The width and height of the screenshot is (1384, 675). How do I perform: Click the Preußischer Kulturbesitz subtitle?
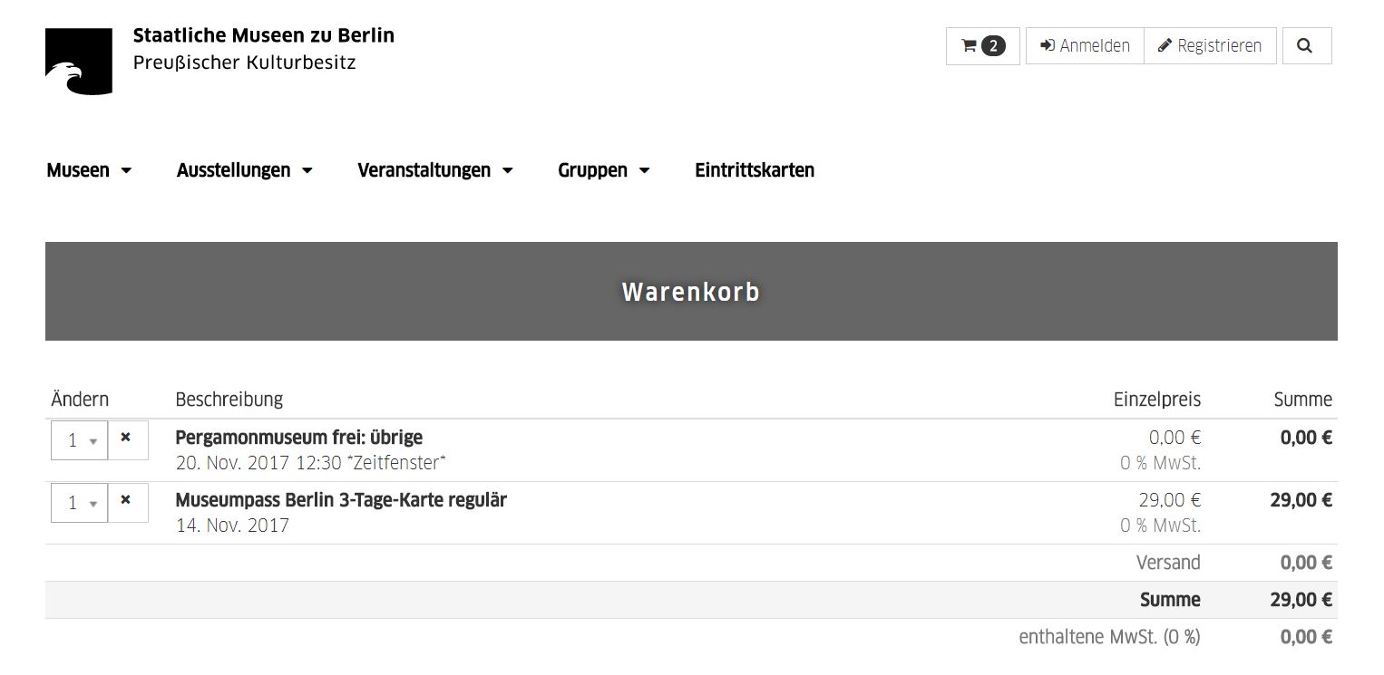click(245, 63)
